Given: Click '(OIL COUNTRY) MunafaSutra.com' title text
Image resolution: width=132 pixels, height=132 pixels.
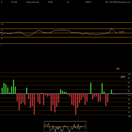Looking at the screenshot, I should click(118, 2).
